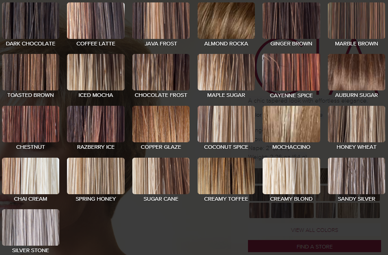
Task: Pick the Cayenne Spice swatch
Action: (x=291, y=72)
